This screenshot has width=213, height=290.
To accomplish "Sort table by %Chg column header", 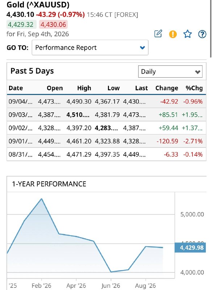I will tap(194, 88).
